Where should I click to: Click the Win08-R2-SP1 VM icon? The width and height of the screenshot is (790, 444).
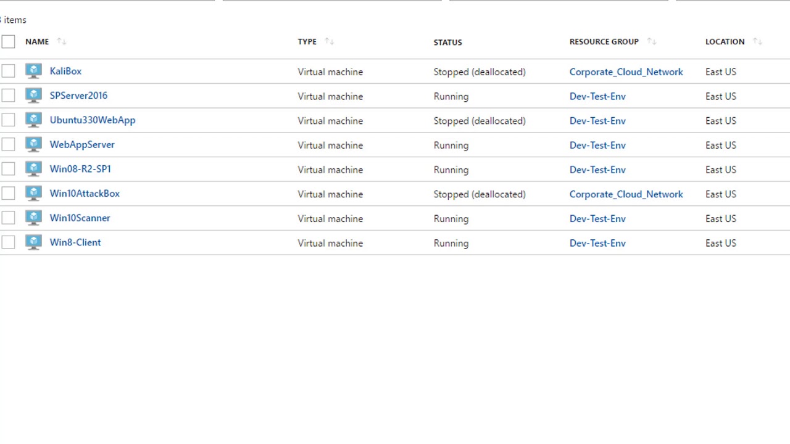(33, 169)
